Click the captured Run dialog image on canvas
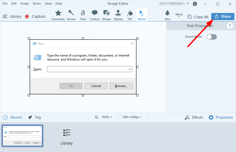236x152 pixels. (x=83, y=67)
